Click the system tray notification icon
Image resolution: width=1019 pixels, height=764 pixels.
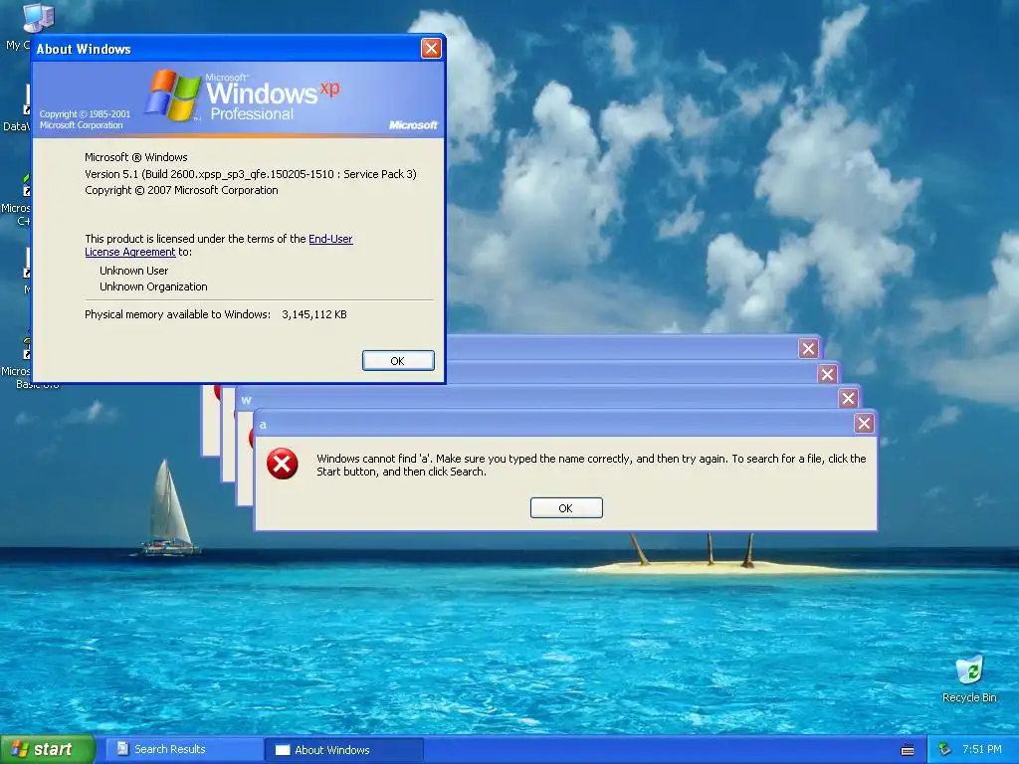(x=945, y=750)
